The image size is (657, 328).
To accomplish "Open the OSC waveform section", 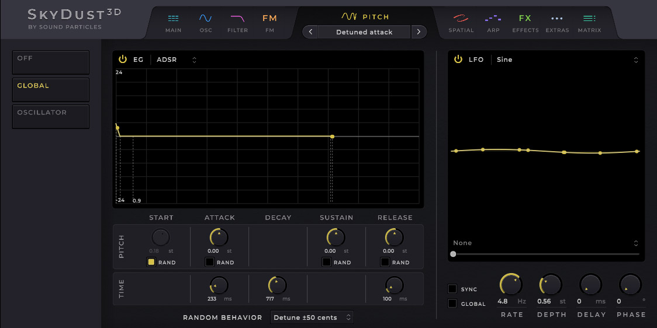I will coord(206,22).
